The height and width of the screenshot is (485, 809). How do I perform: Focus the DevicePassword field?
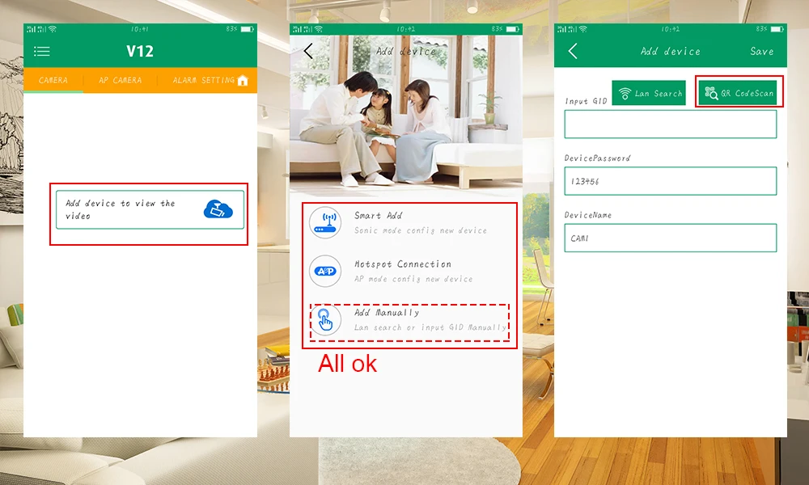tap(670, 181)
